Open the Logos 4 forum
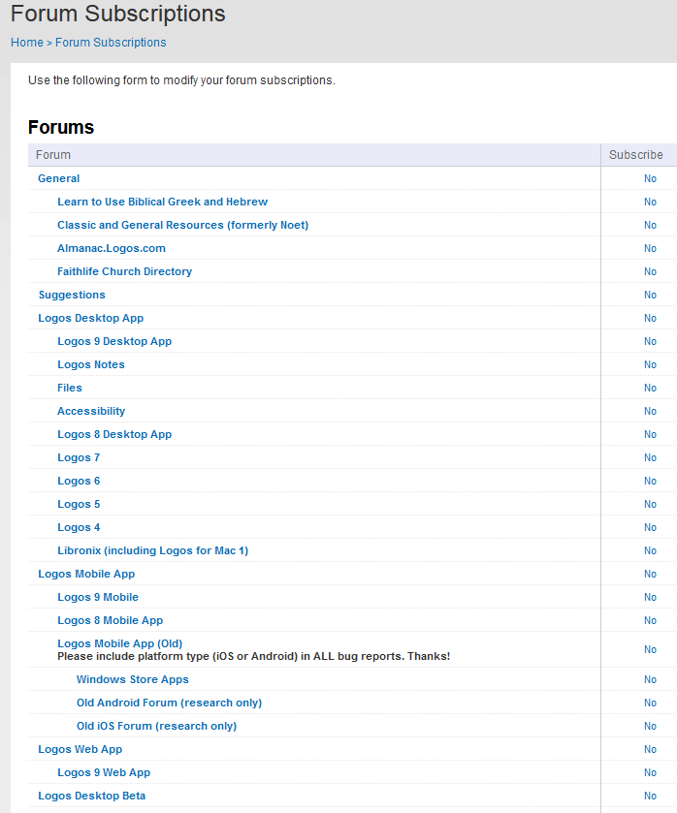Image resolution: width=677 pixels, height=813 pixels. 79,527
